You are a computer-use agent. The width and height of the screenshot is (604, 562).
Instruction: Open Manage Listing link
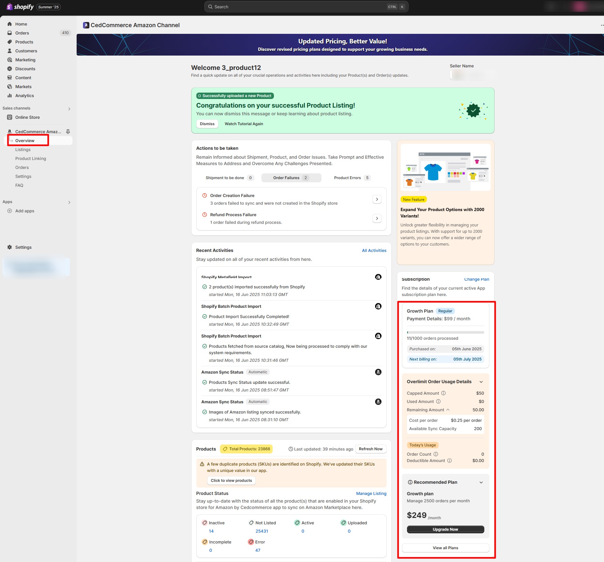(371, 493)
